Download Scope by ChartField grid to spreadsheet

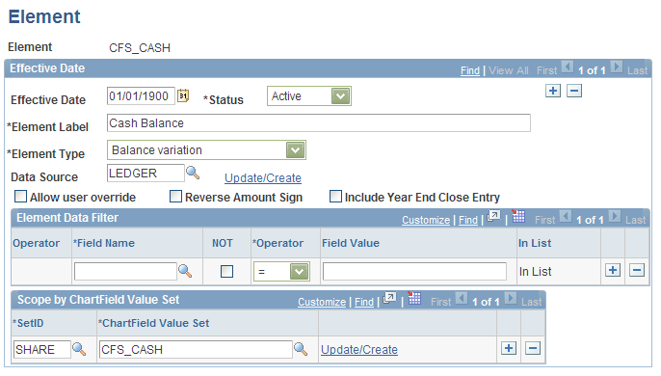[x=414, y=298]
